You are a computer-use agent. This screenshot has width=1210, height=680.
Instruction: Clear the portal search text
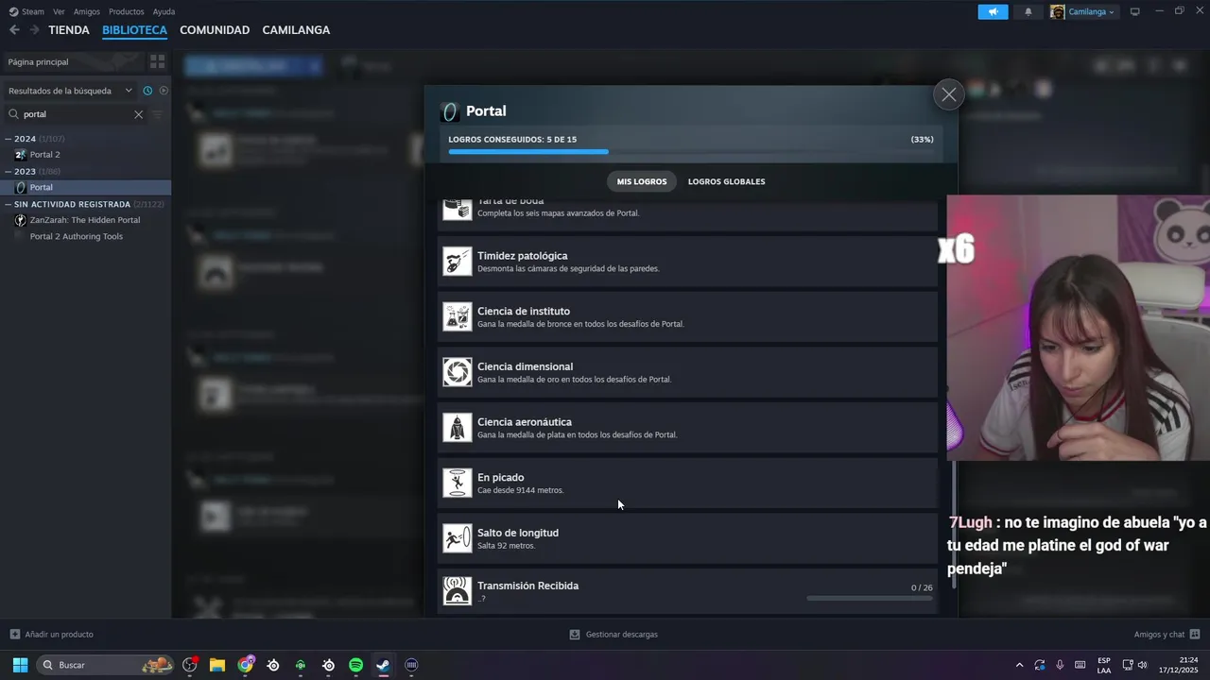[x=138, y=114]
